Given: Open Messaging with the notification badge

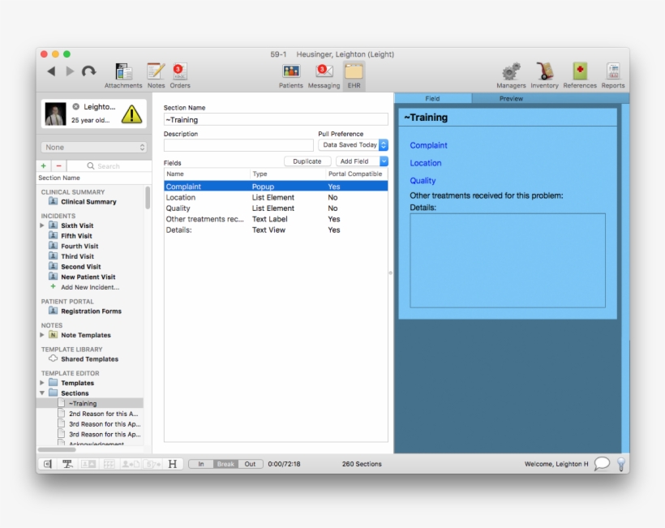Looking at the screenshot, I should [x=324, y=73].
